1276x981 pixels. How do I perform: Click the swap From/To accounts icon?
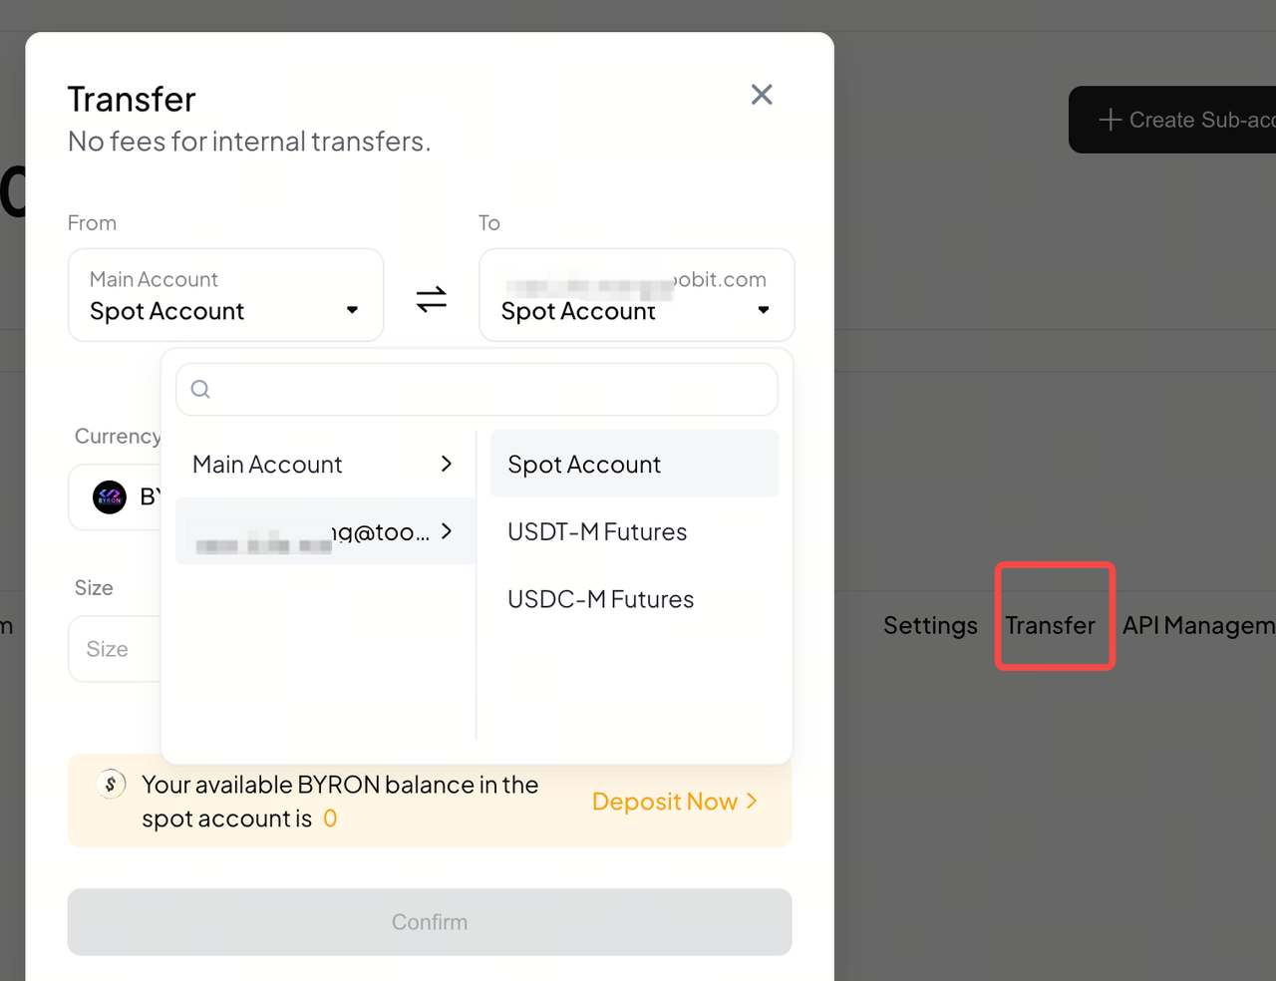431,298
